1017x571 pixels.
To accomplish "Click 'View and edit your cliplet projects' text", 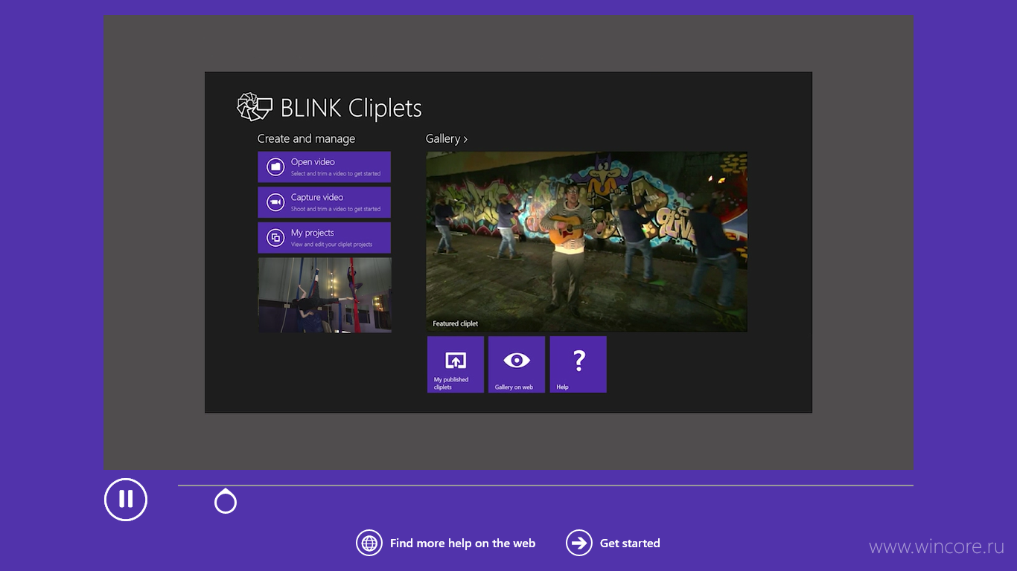I will [331, 245].
